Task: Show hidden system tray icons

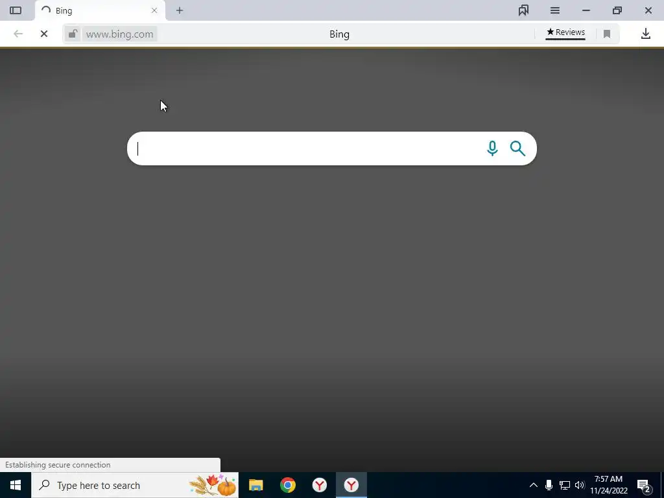Action: (x=534, y=485)
